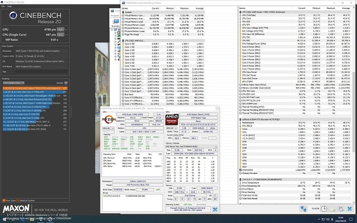
Task: Select the CPU Package Power sensor row
Action: click(295, 43)
